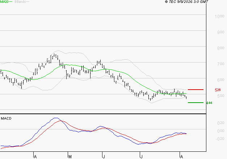Click the 700 price axis label
The width and height of the screenshot is (227, 159).
(x=220, y=64)
